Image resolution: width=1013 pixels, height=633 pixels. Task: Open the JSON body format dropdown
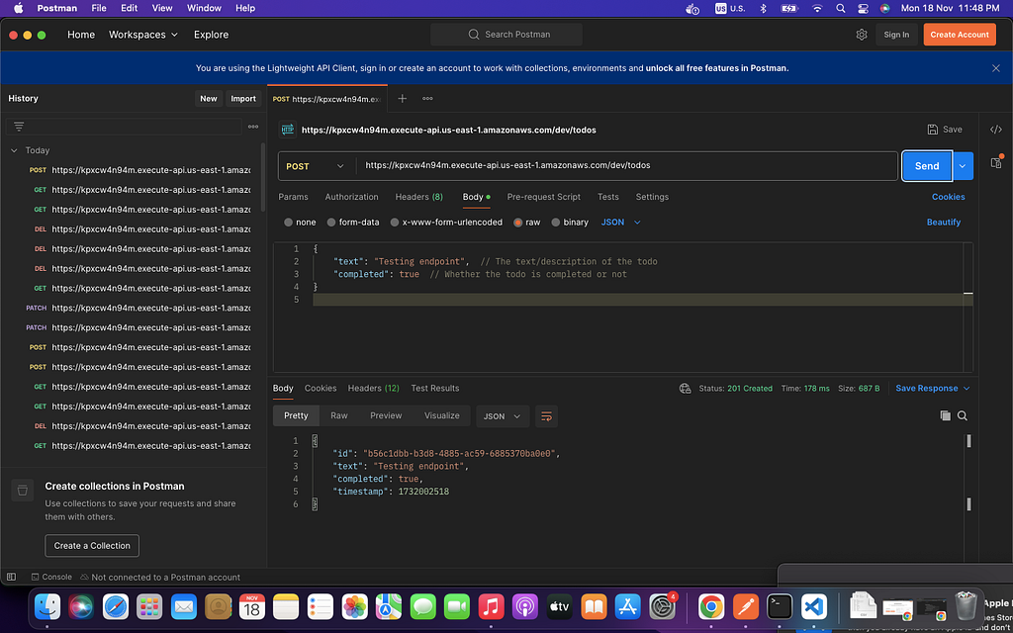pos(621,223)
